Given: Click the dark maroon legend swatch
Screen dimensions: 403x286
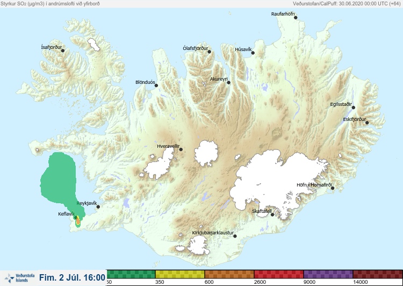Looking at the screenshot, I should (x=378, y=274).
